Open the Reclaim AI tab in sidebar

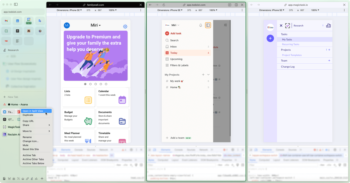(x=11, y=135)
